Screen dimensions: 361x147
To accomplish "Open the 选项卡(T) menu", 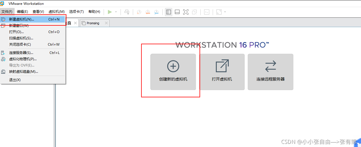I will pos(76,12).
